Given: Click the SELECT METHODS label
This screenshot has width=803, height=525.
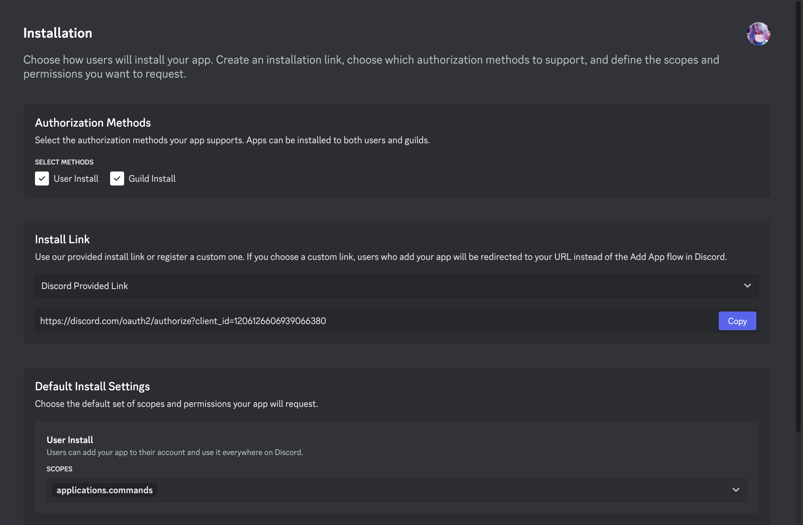Looking at the screenshot, I should tap(64, 162).
